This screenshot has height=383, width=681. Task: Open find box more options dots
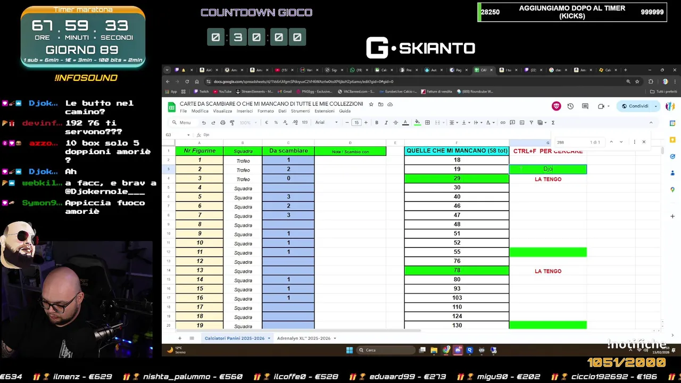pos(634,142)
